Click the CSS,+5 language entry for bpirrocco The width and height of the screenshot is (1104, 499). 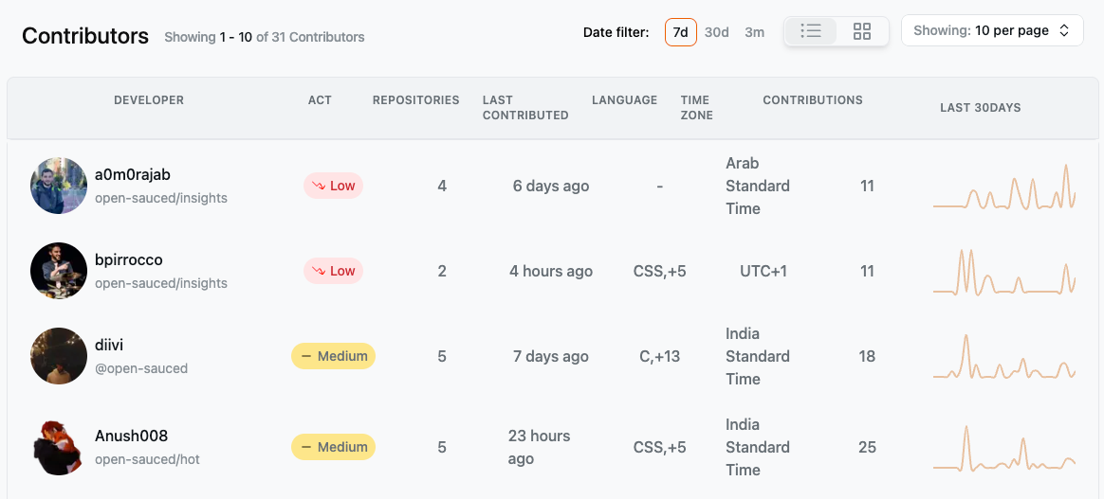[x=660, y=271]
